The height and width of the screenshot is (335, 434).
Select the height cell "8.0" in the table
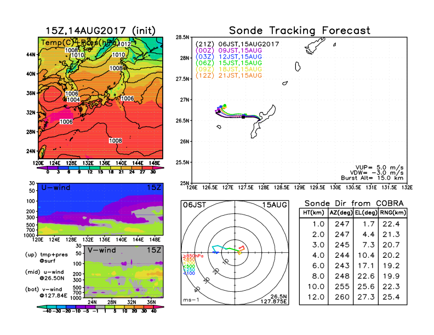tap(318, 276)
